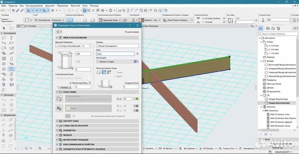299x154 pixels.
Task: Expand the ВЫЧИСЛЕНИЕ ПЛОЩАДИ section
Action: point(97,140)
